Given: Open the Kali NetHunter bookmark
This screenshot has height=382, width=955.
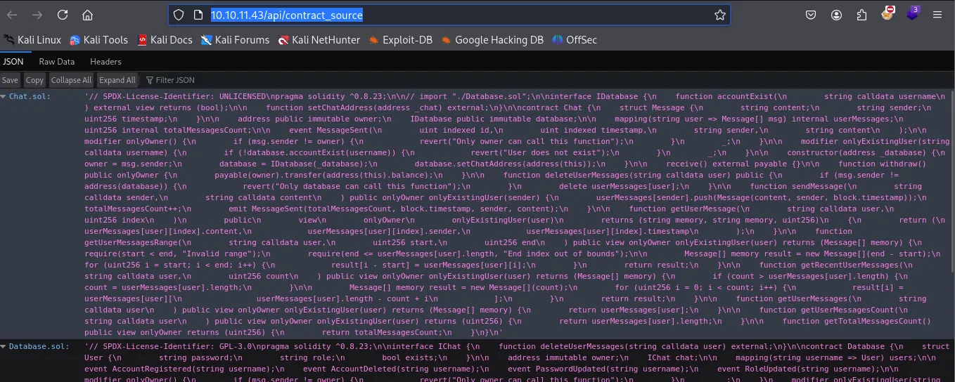Looking at the screenshot, I should coord(319,40).
